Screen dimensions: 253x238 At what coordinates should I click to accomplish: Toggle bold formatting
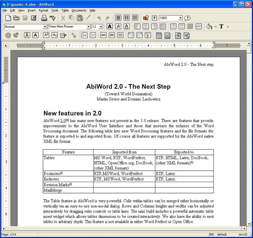click(x=110, y=27)
